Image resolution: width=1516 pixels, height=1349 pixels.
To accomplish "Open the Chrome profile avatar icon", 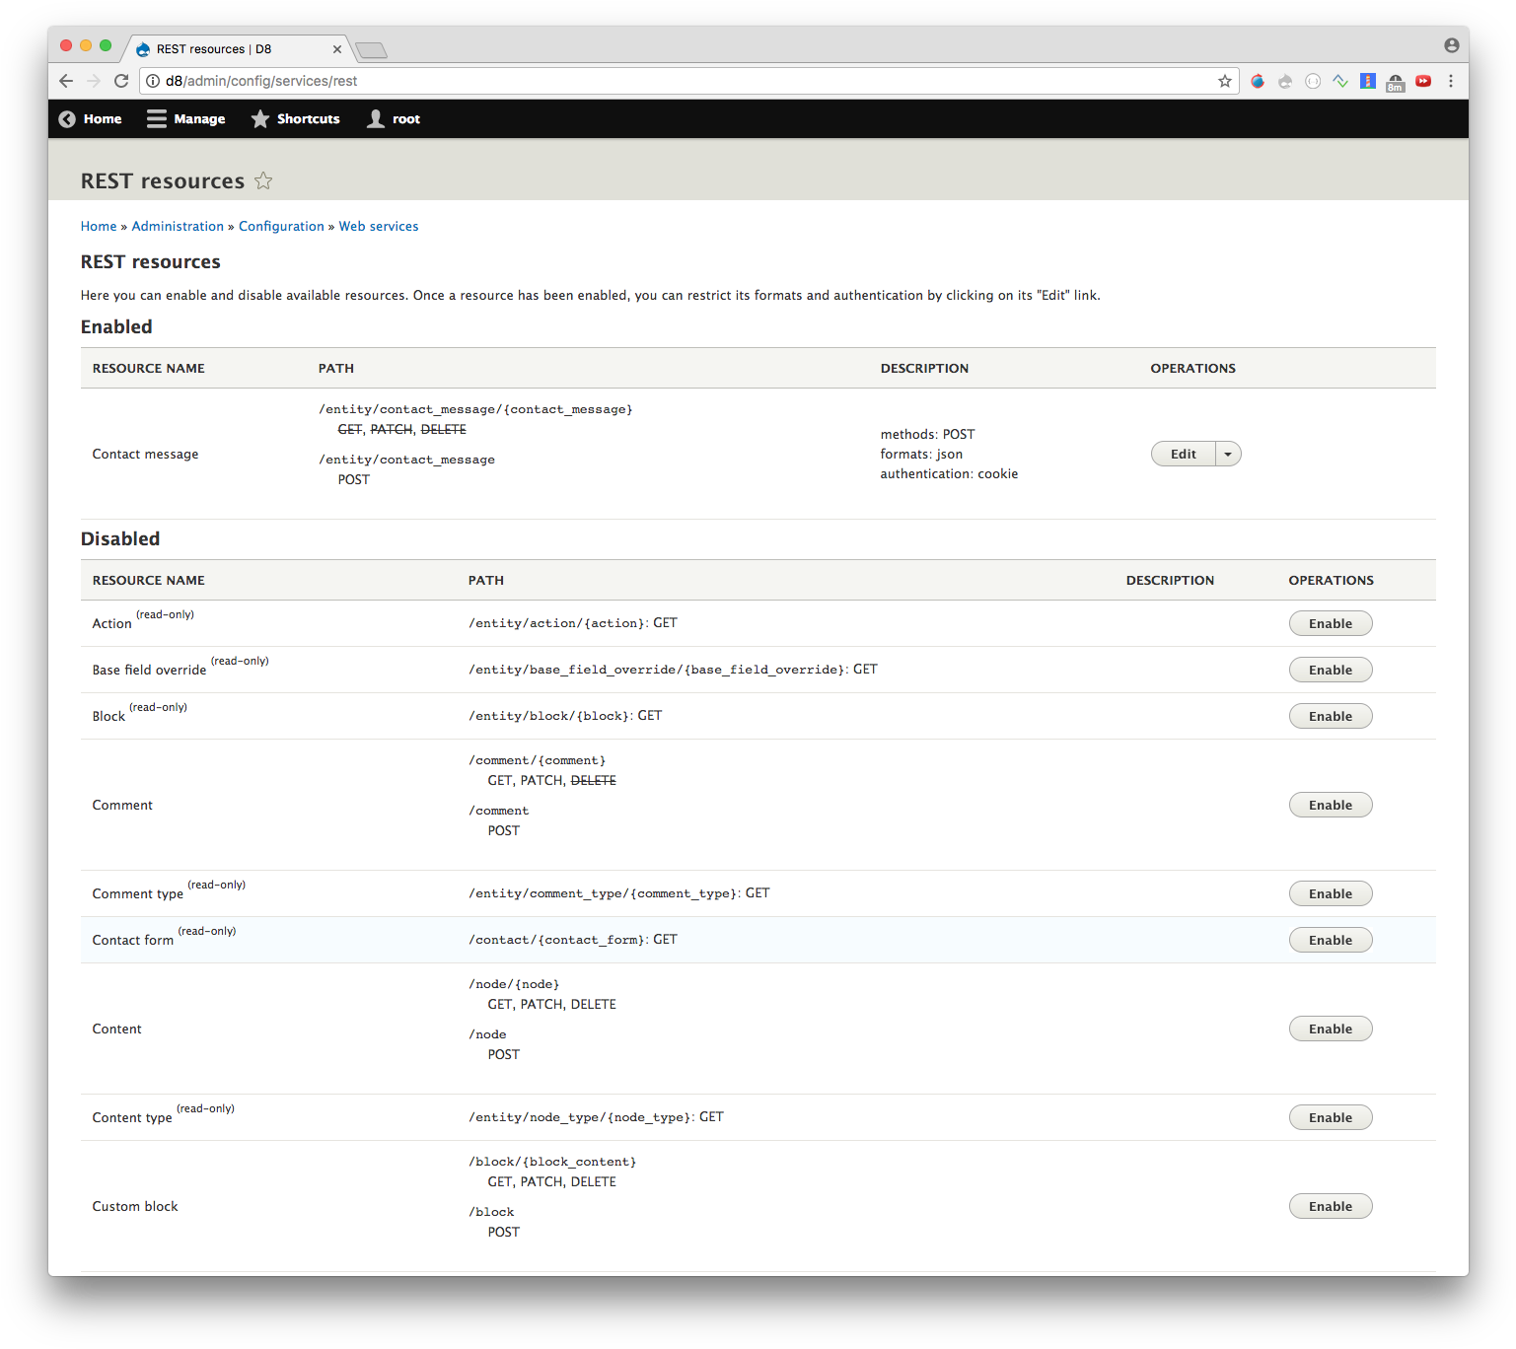I will (1452, 45).
